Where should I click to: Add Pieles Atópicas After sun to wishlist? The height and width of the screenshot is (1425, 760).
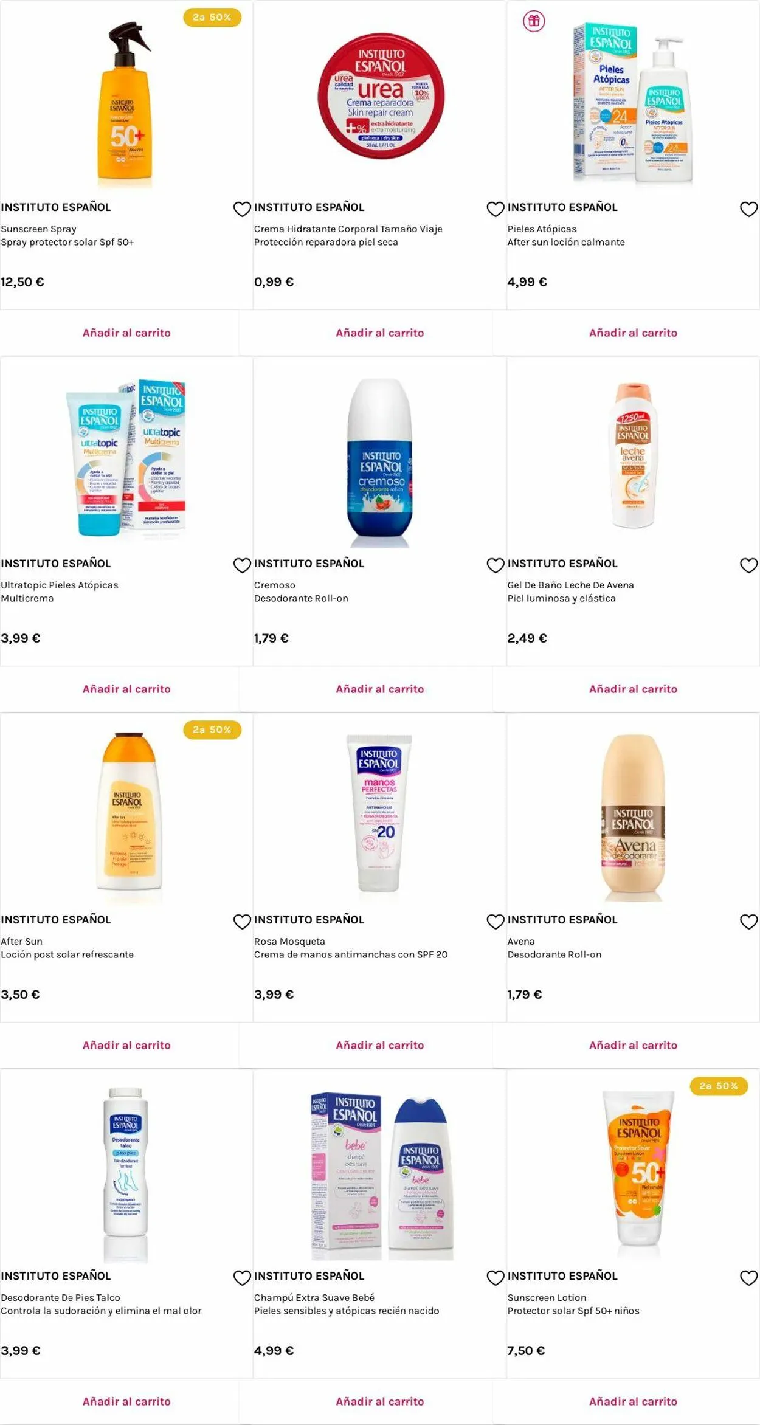pyautogui.click(x=748, y=209)
